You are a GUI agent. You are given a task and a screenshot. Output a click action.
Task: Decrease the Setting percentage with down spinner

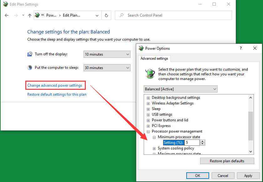tap(202, 144)
